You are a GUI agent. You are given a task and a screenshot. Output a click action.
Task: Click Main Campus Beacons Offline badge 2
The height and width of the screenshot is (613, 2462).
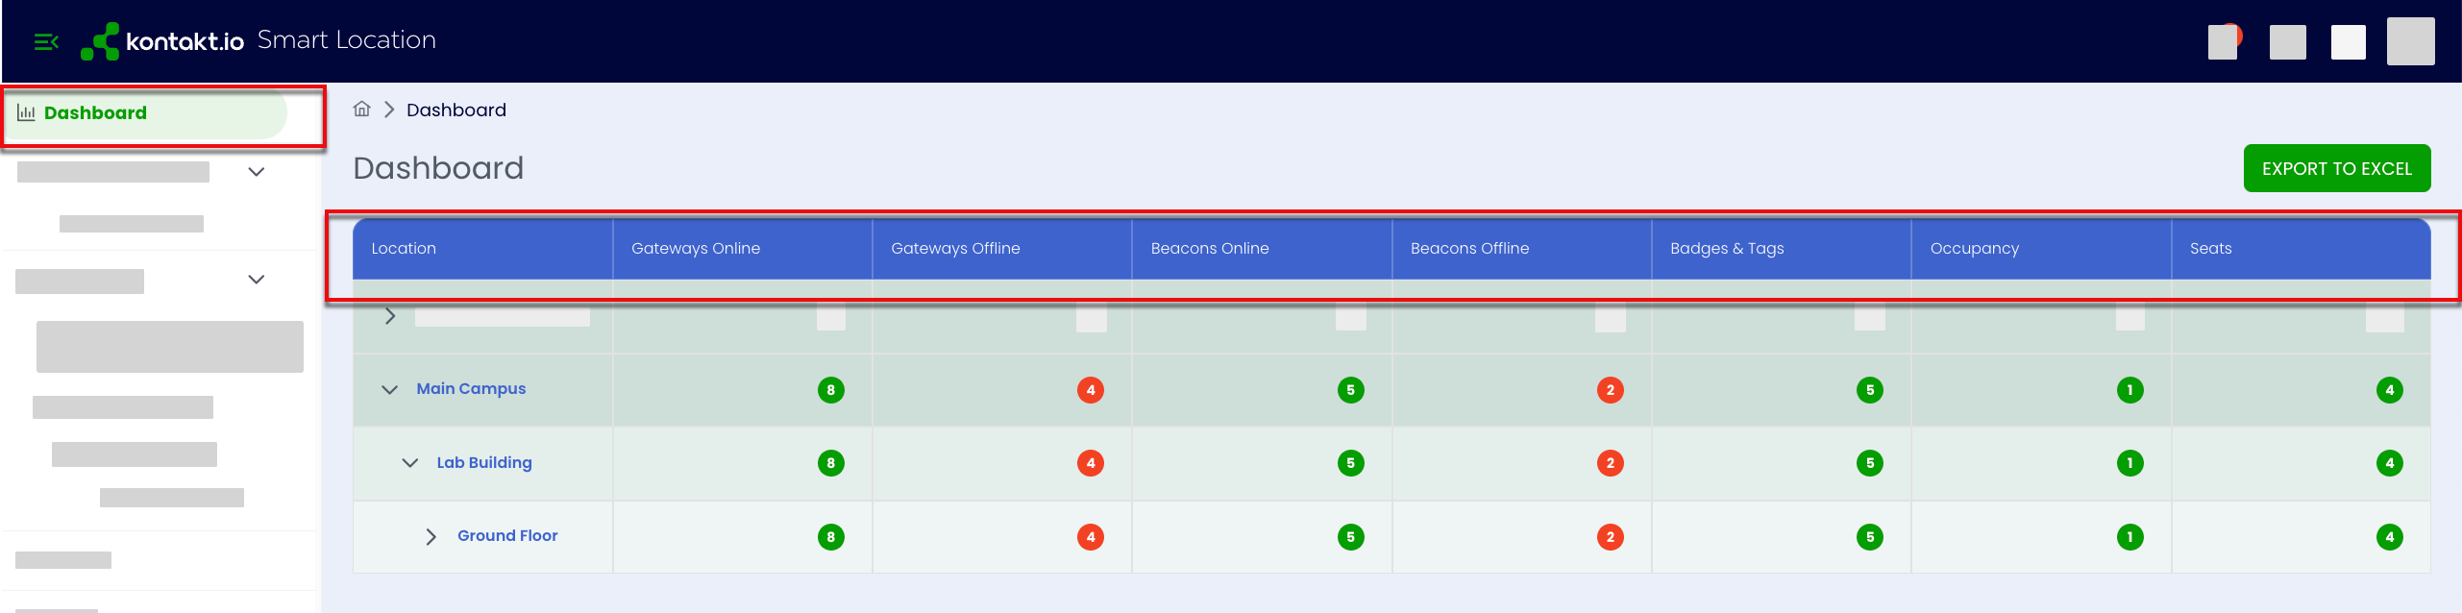click(1611, 390)
